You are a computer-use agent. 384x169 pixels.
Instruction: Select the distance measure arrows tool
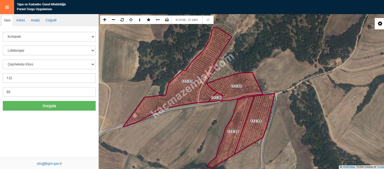pos(158,20)
